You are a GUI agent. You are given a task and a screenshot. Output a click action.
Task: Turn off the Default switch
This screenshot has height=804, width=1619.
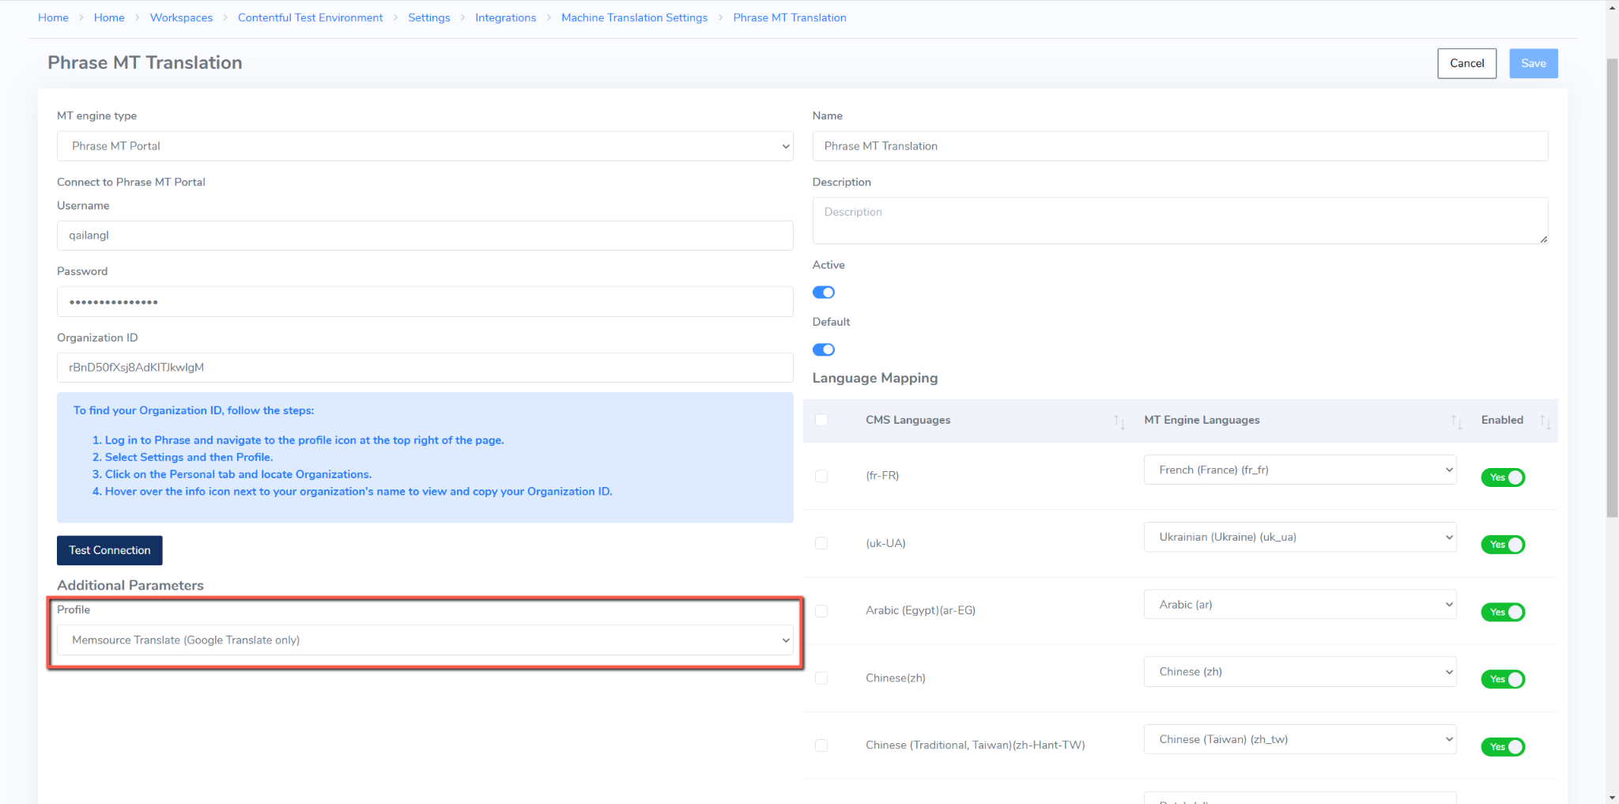click(x=823, y=349)
